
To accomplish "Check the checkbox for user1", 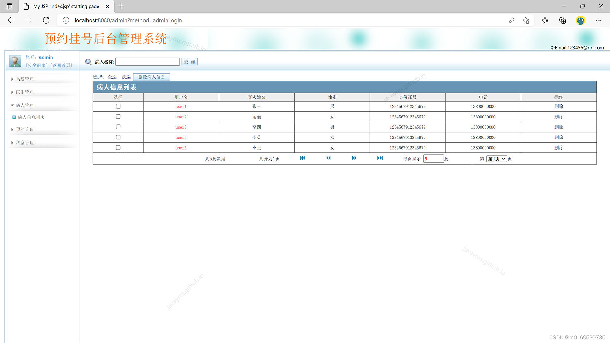I will (118, 106).
